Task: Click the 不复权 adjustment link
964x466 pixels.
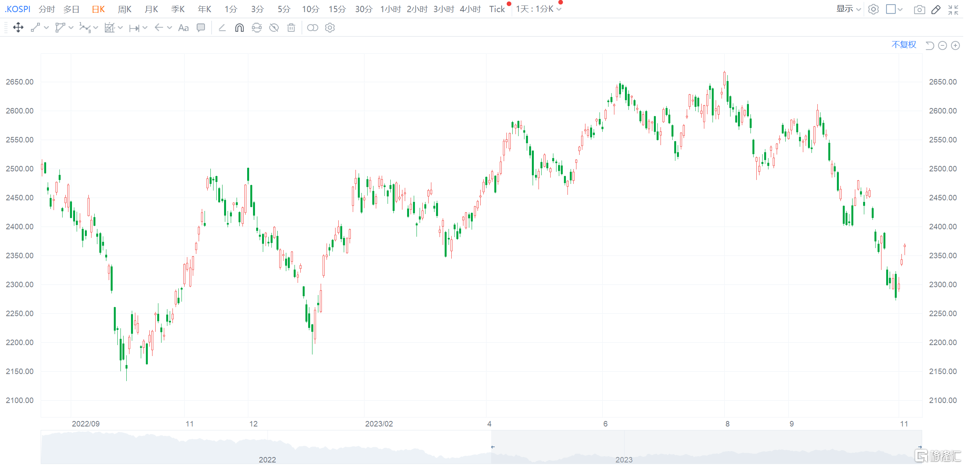Action: coord(904,45)
